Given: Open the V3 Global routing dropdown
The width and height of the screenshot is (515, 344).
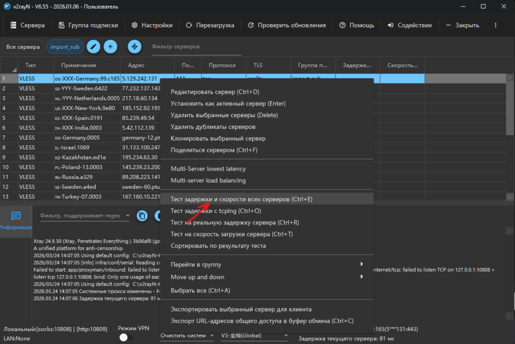Looking at the screenshot, I should (255, 335).
